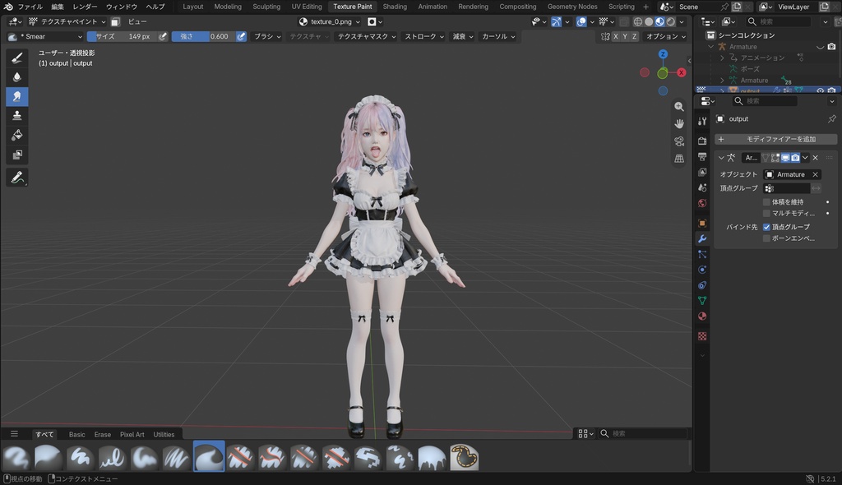
Task: Select the Smear tool in the left toolbar
Action: click(x=17, y=96)
